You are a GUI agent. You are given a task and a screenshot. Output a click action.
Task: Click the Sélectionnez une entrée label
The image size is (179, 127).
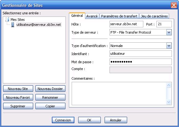(22, 13)
